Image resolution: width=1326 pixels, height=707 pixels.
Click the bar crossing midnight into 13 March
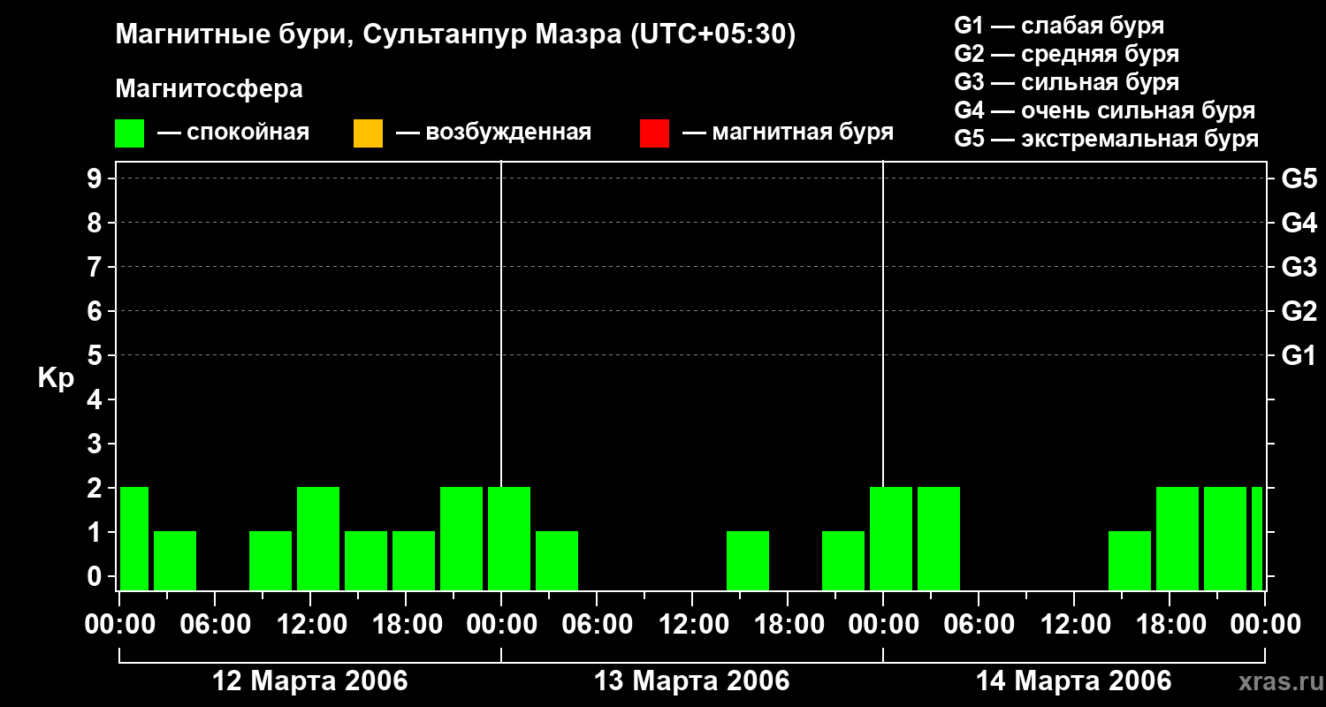pos(509,538)
